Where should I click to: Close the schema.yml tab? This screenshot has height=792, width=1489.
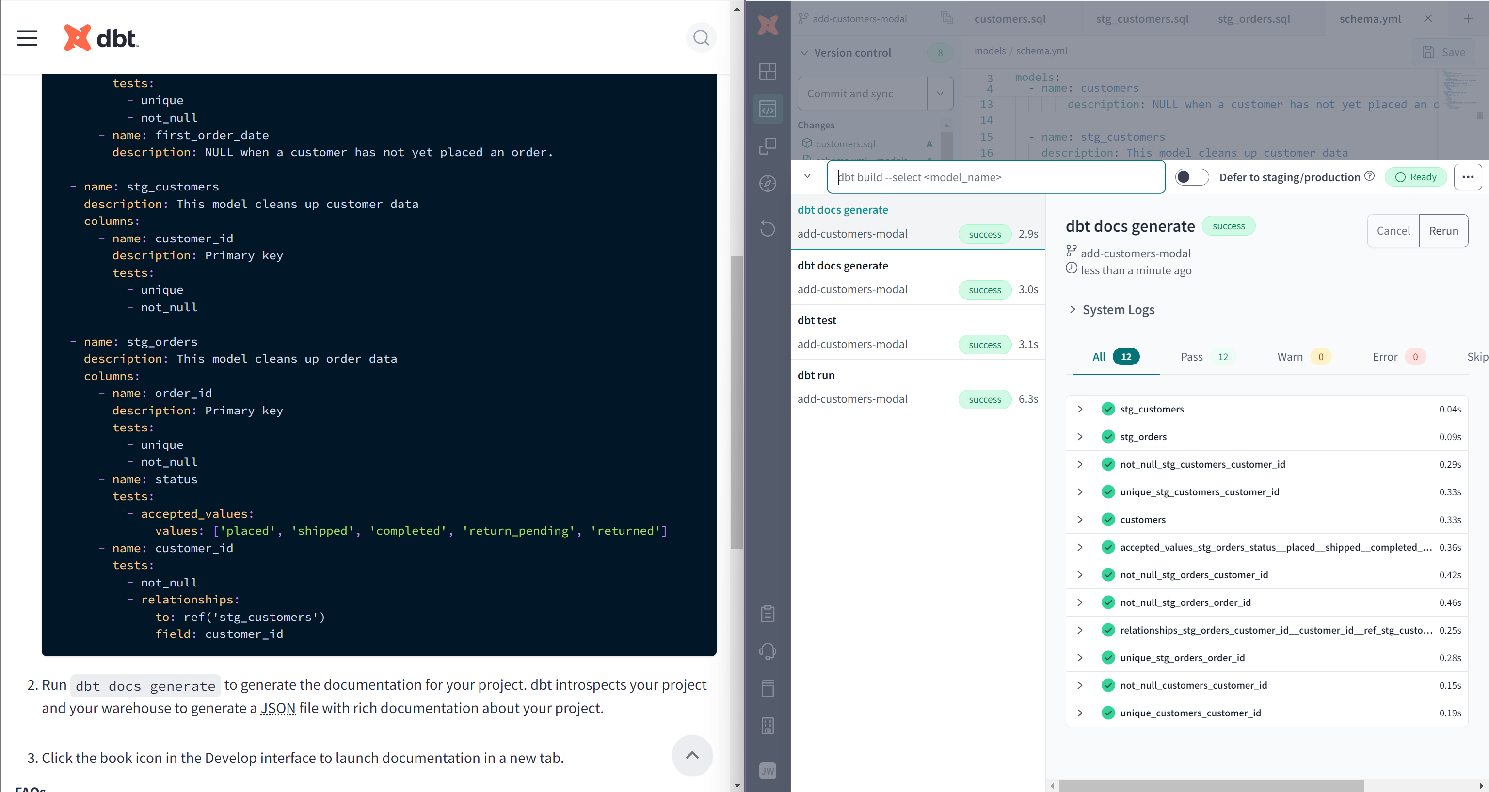click(x=1428, y=18)
